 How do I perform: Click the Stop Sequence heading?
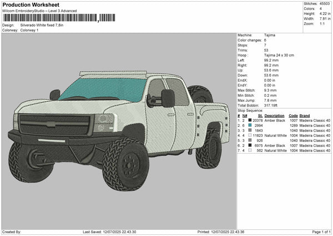tap(250, 111)
